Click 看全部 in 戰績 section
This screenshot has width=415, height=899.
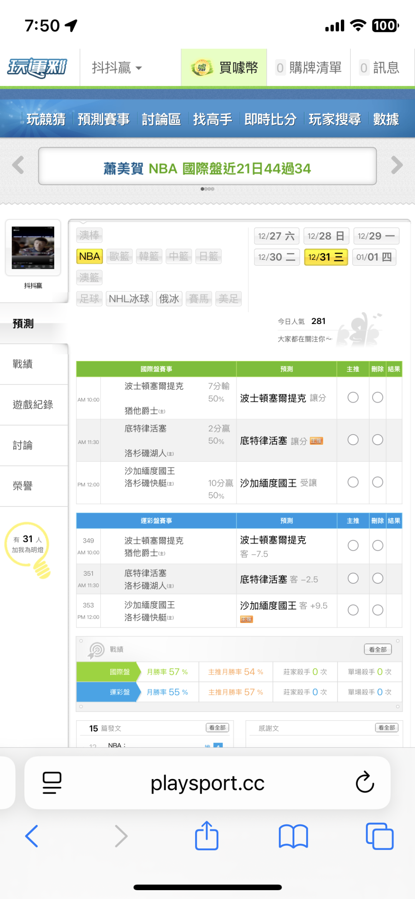(x=378, y=649)
